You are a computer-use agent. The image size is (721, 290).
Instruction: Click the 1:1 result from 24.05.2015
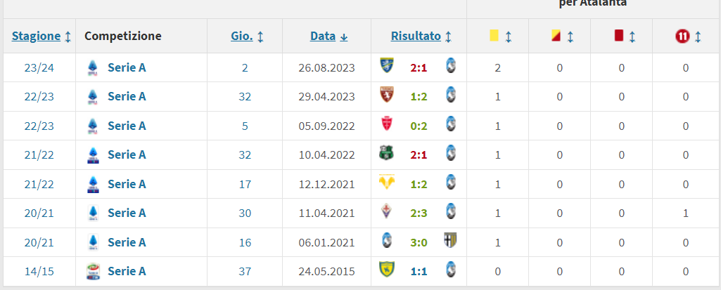point(419,271)
